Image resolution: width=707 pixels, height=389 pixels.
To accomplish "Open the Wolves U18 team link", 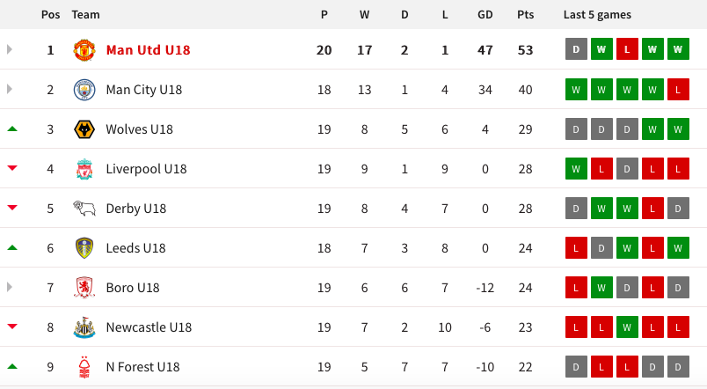I will click(x=139, y=129).
